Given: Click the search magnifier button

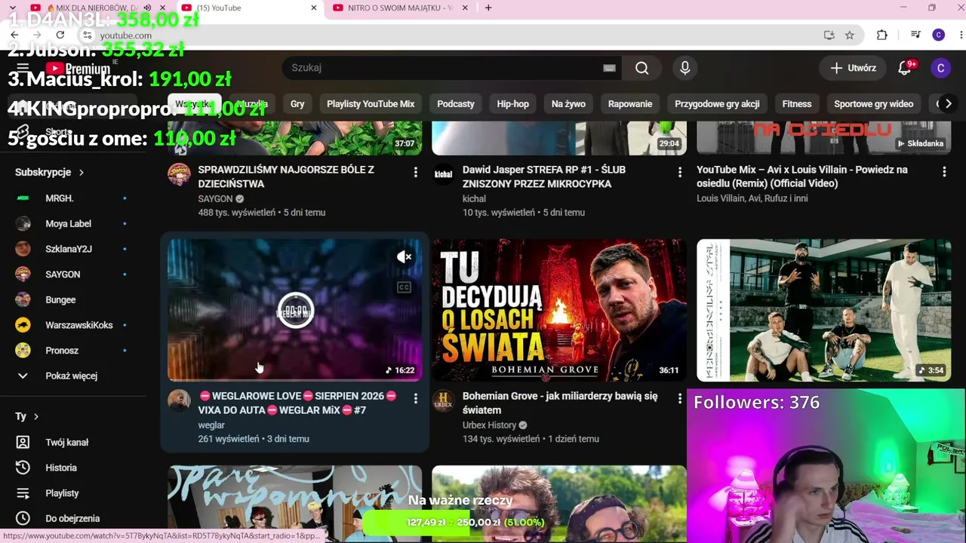Looking at the screenshot, I should (641, 68).
